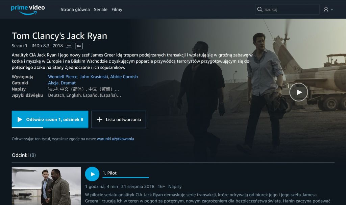Play episode 1 Pilot round button
The width and height of the screenshot is (346, 205).
pos(92,174)
